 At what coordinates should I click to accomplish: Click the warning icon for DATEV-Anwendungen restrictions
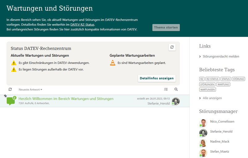coord(14,63)
